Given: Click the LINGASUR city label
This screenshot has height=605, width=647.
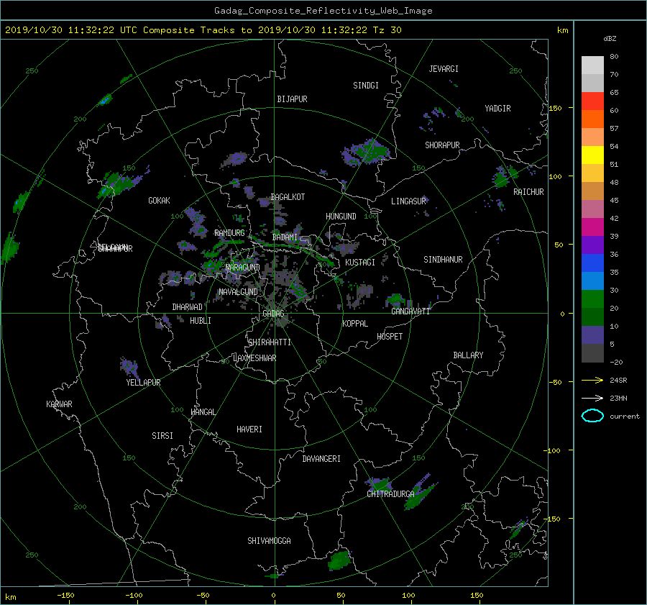Looking at the screenshot, I should (x=408, y=201).
